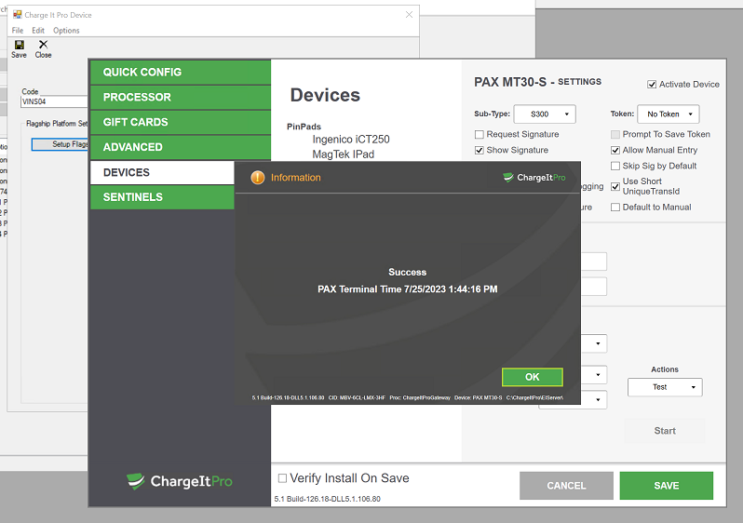
Task: Toggle the Activate Device checkbox
Action: 652,85
